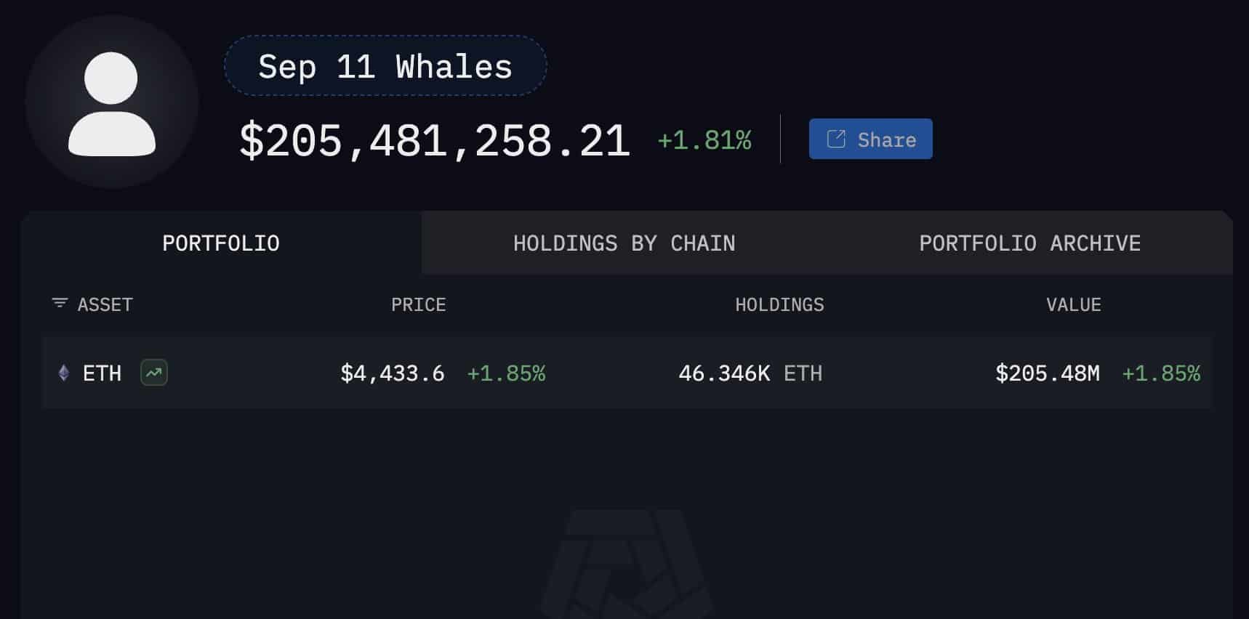The image size is (1249, 619).
Task: Click the ETH diamond icon in holdings row
Action: coord(63,373)
